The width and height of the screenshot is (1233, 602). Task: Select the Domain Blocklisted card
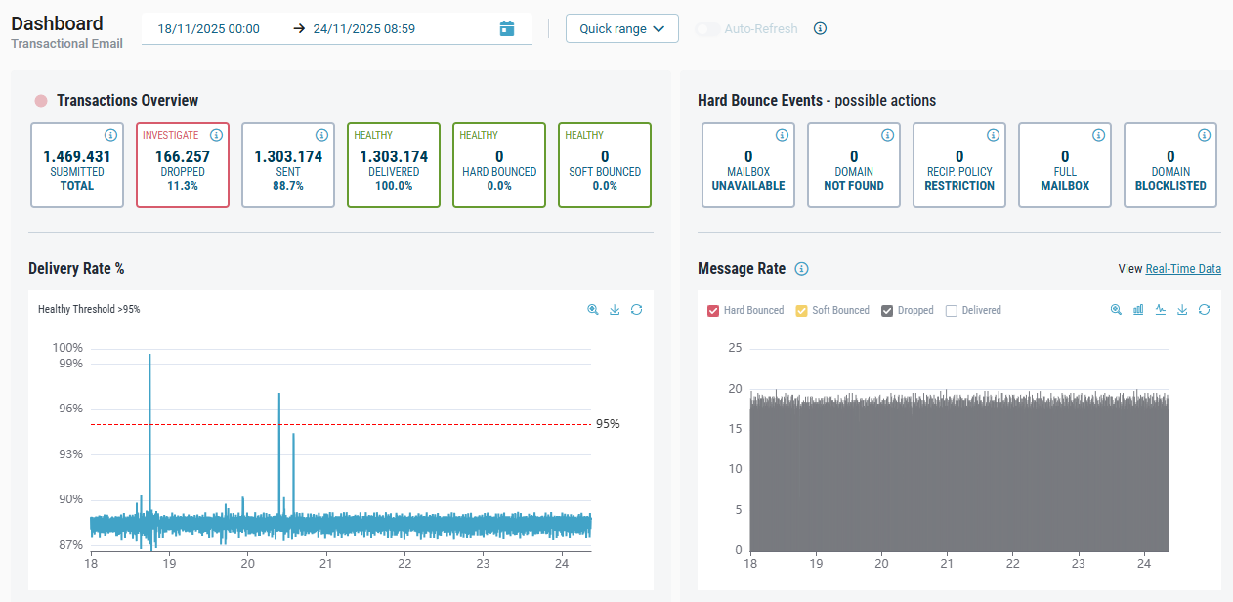click(1169, 165)
